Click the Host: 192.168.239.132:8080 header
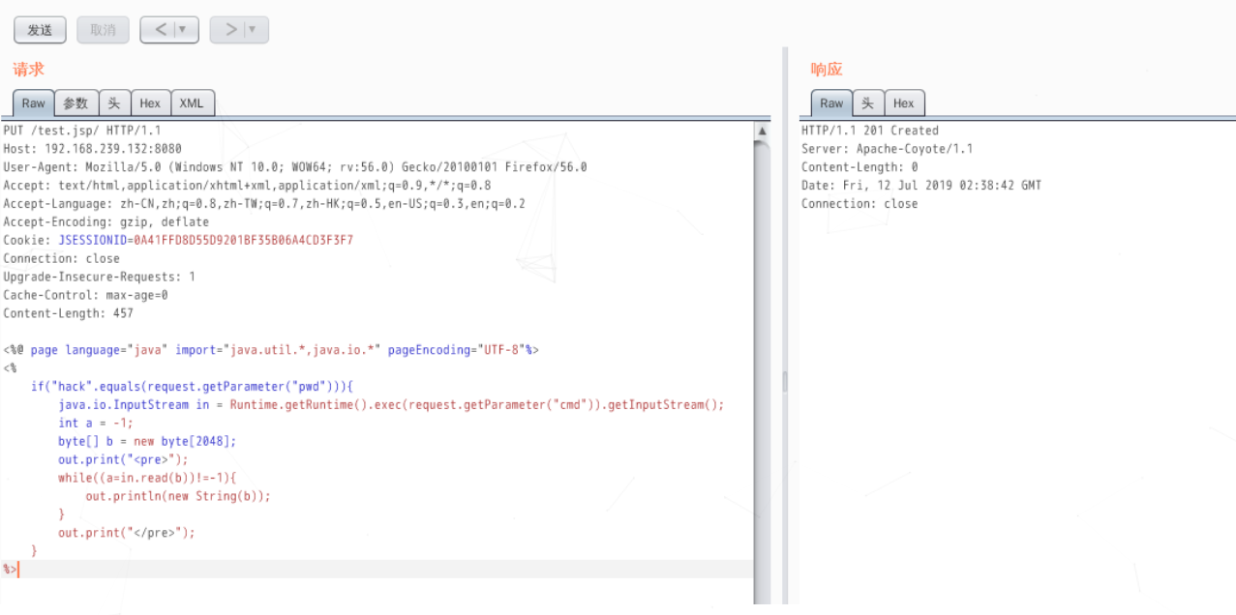The width and height of the screenshot is (1236, 615). (x=92, y=149)
